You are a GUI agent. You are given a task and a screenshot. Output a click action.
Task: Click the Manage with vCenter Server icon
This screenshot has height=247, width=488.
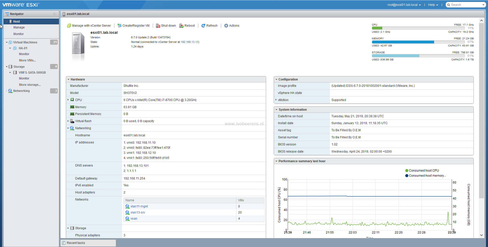click(x=69, y=26)
